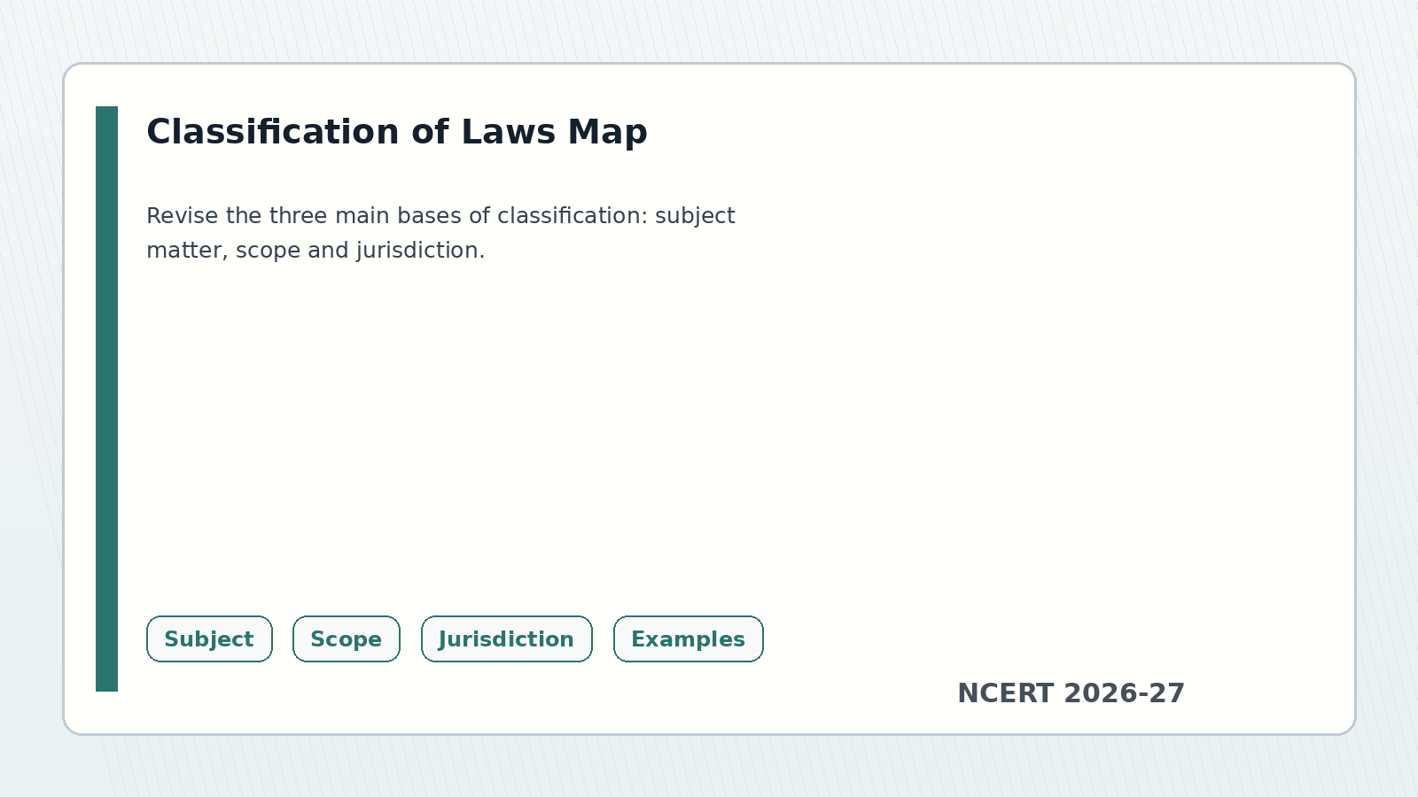Image resolution: width=1418 pixels, height=797 pixels.
Task: Select the 'Revise the three main bases' paragraph
Action: 440,233
